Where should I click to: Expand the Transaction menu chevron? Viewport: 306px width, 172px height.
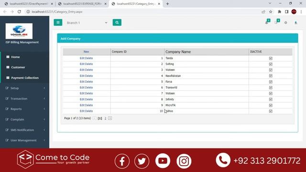pyautogui.click(x=44, y=98)
